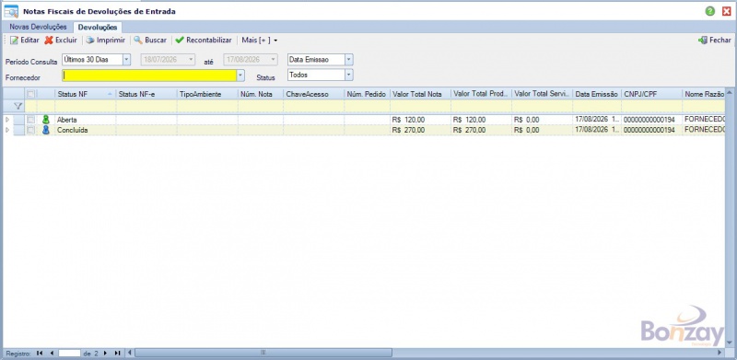Image resolution: width=737 pixels, height=360 pixels.
Task: Go to first record navigator icon
Action: tap(40, 353)
